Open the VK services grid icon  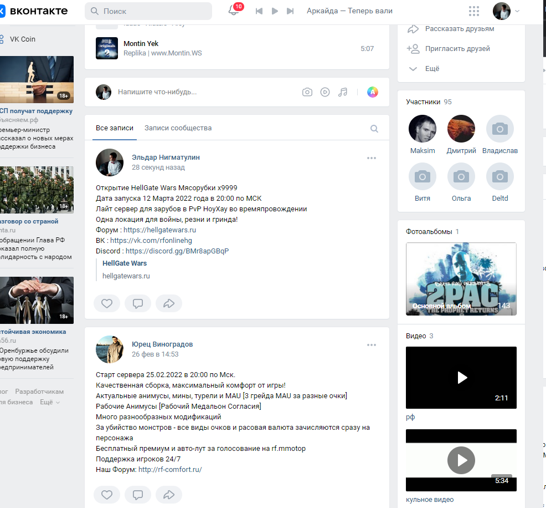pyautogui.click(x=474, y=11)
